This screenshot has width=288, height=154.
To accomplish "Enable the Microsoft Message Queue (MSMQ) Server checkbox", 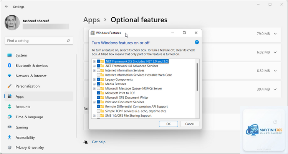I will [x=98, y=88].
